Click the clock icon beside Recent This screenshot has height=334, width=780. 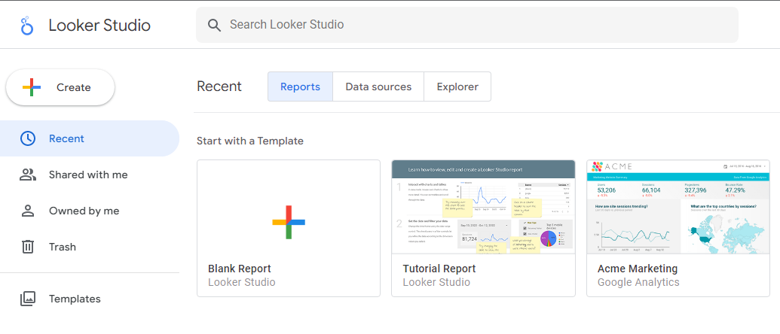pos(27,138)
